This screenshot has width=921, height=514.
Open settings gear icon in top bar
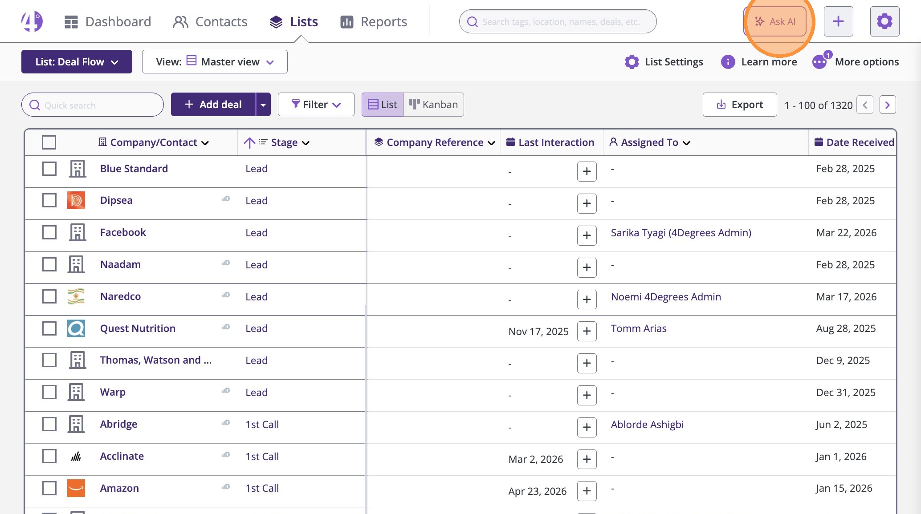coord(884,21)
